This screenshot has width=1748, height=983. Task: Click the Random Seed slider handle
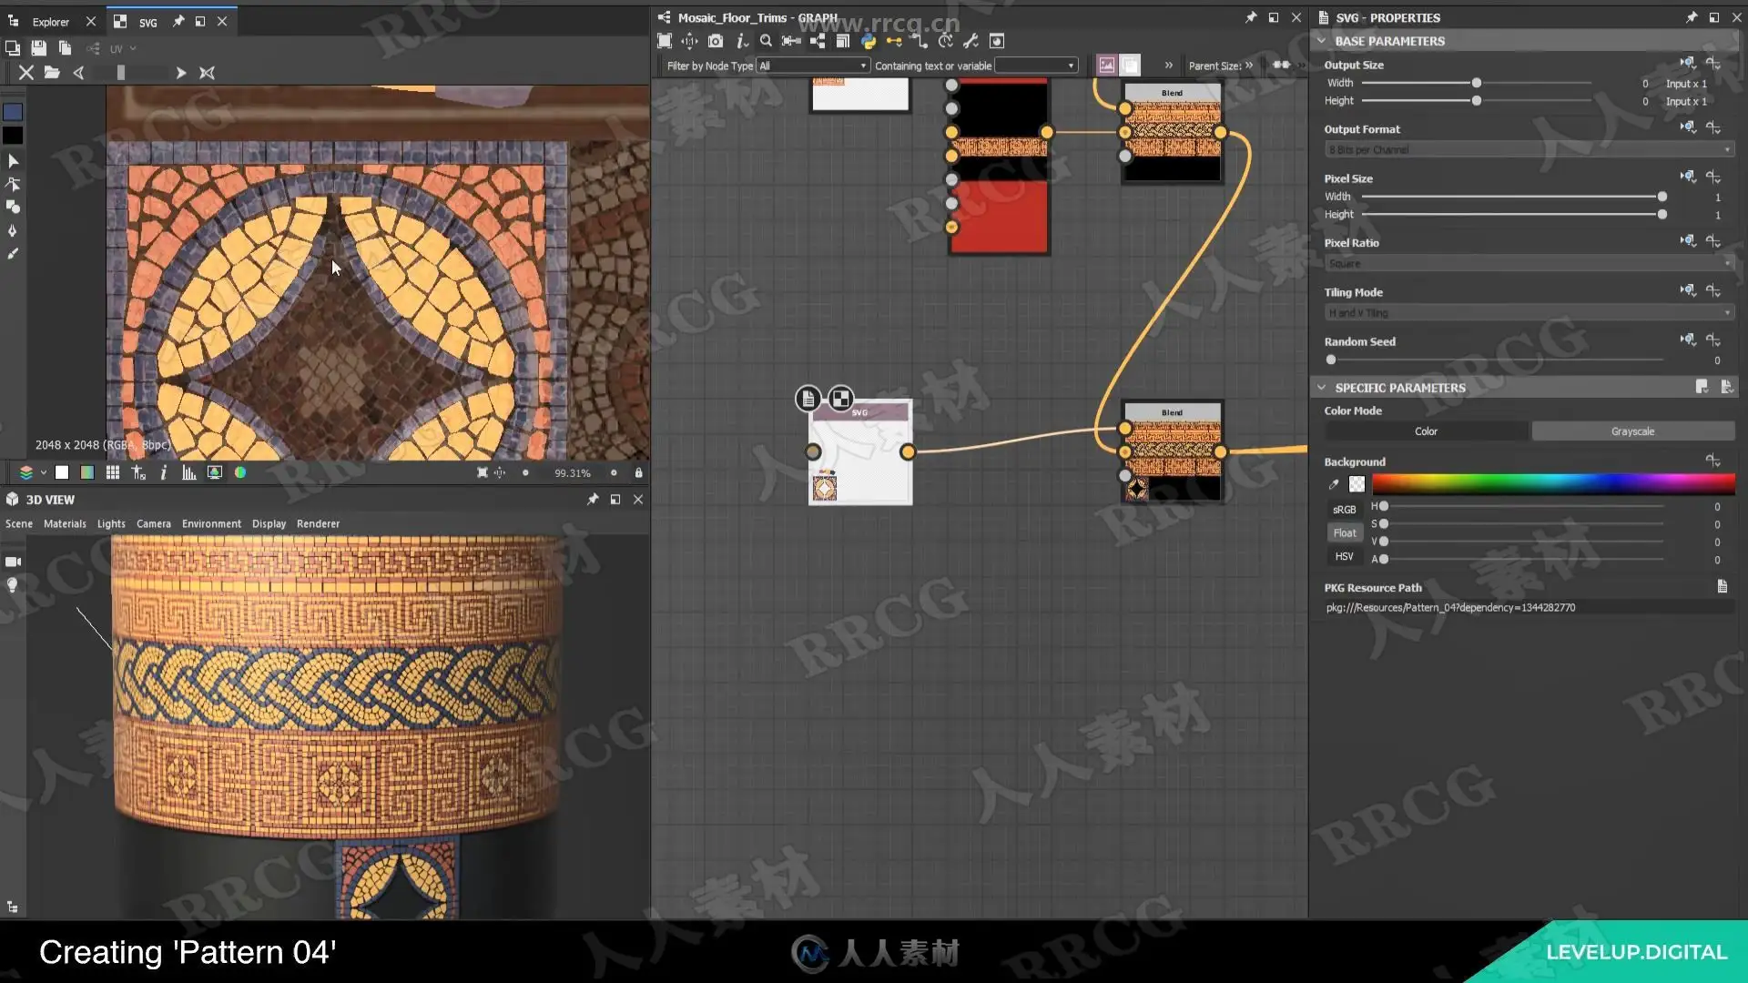point(1331,360)
